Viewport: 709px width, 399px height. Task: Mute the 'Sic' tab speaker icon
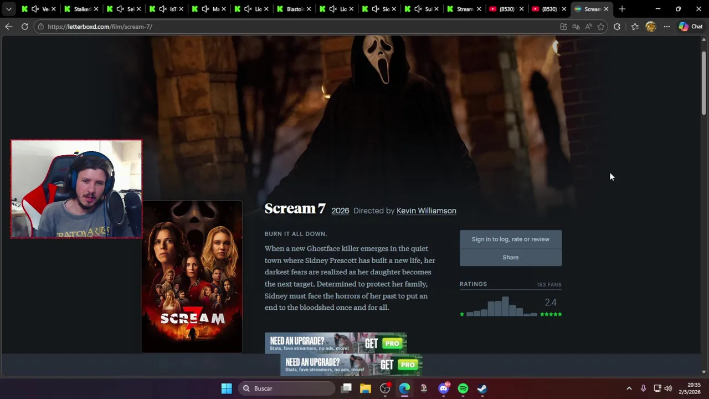coord(376,9)
